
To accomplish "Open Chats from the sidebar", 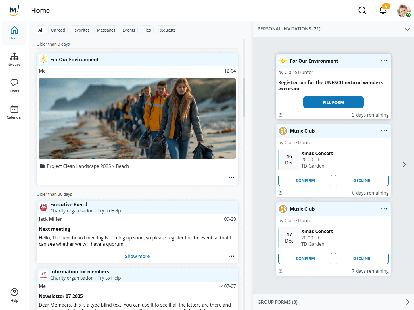I will click(14, 86).
